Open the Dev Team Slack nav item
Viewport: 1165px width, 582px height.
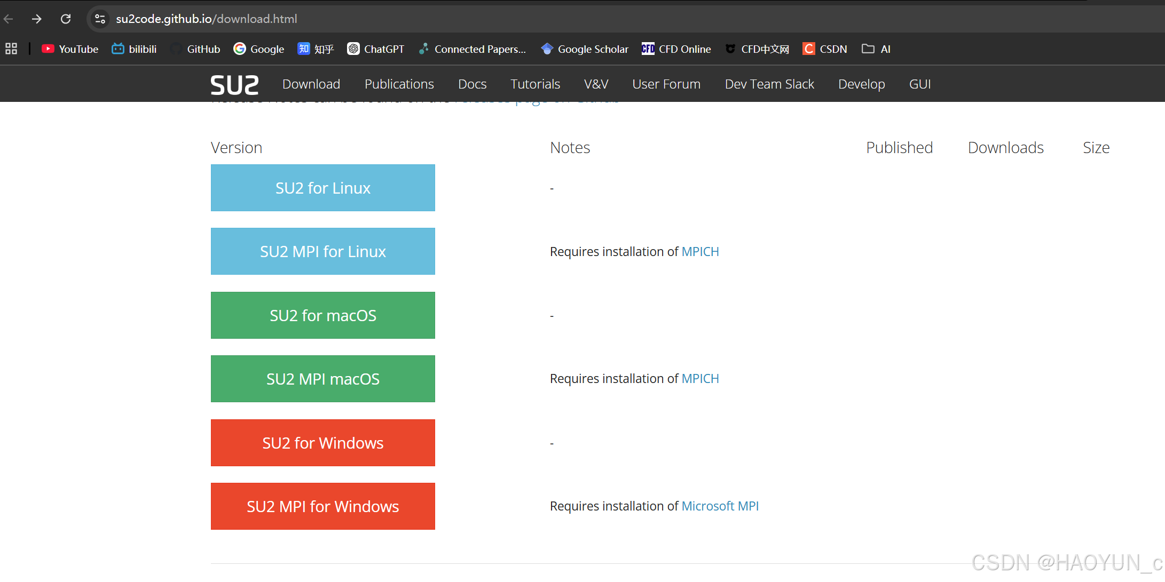click(769, 84)
